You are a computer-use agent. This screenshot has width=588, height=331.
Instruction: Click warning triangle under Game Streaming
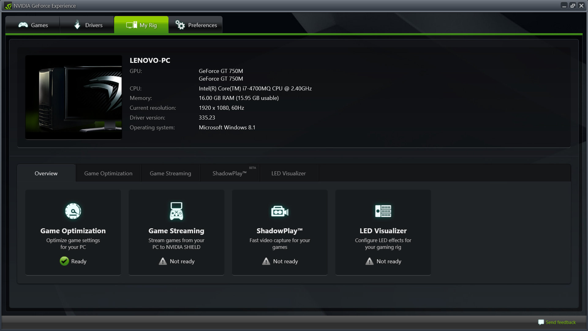click(163, 261)
